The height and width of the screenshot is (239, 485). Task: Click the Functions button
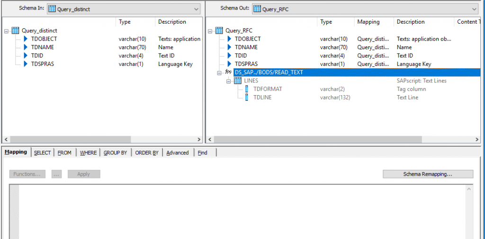(x=27, y=174)
